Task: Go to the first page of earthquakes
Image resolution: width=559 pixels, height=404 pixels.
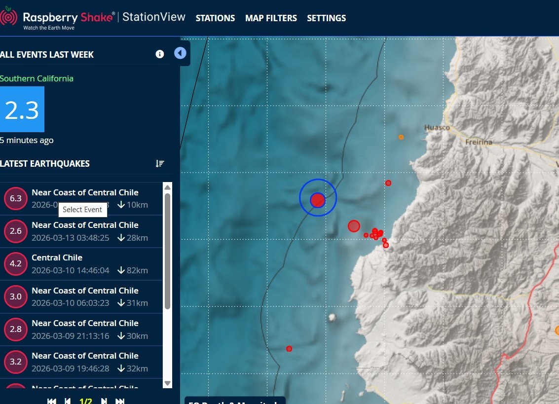Action: [51, 401]
